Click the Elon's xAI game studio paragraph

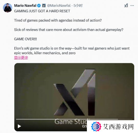pos(72,51)
